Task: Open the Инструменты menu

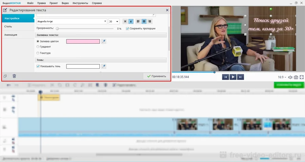Action: pyautogui.click(x=80, y=3)
